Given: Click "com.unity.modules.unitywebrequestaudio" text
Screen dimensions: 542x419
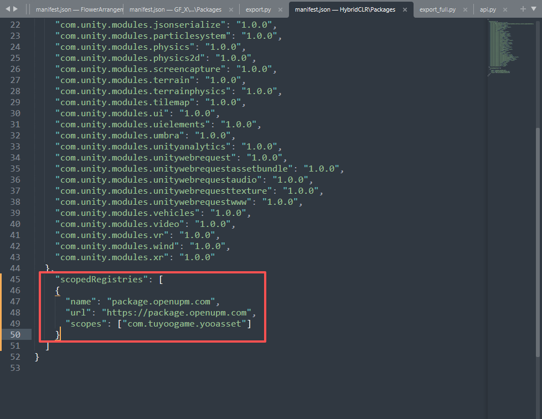Looking at the screenshot, I should point(159,180).
